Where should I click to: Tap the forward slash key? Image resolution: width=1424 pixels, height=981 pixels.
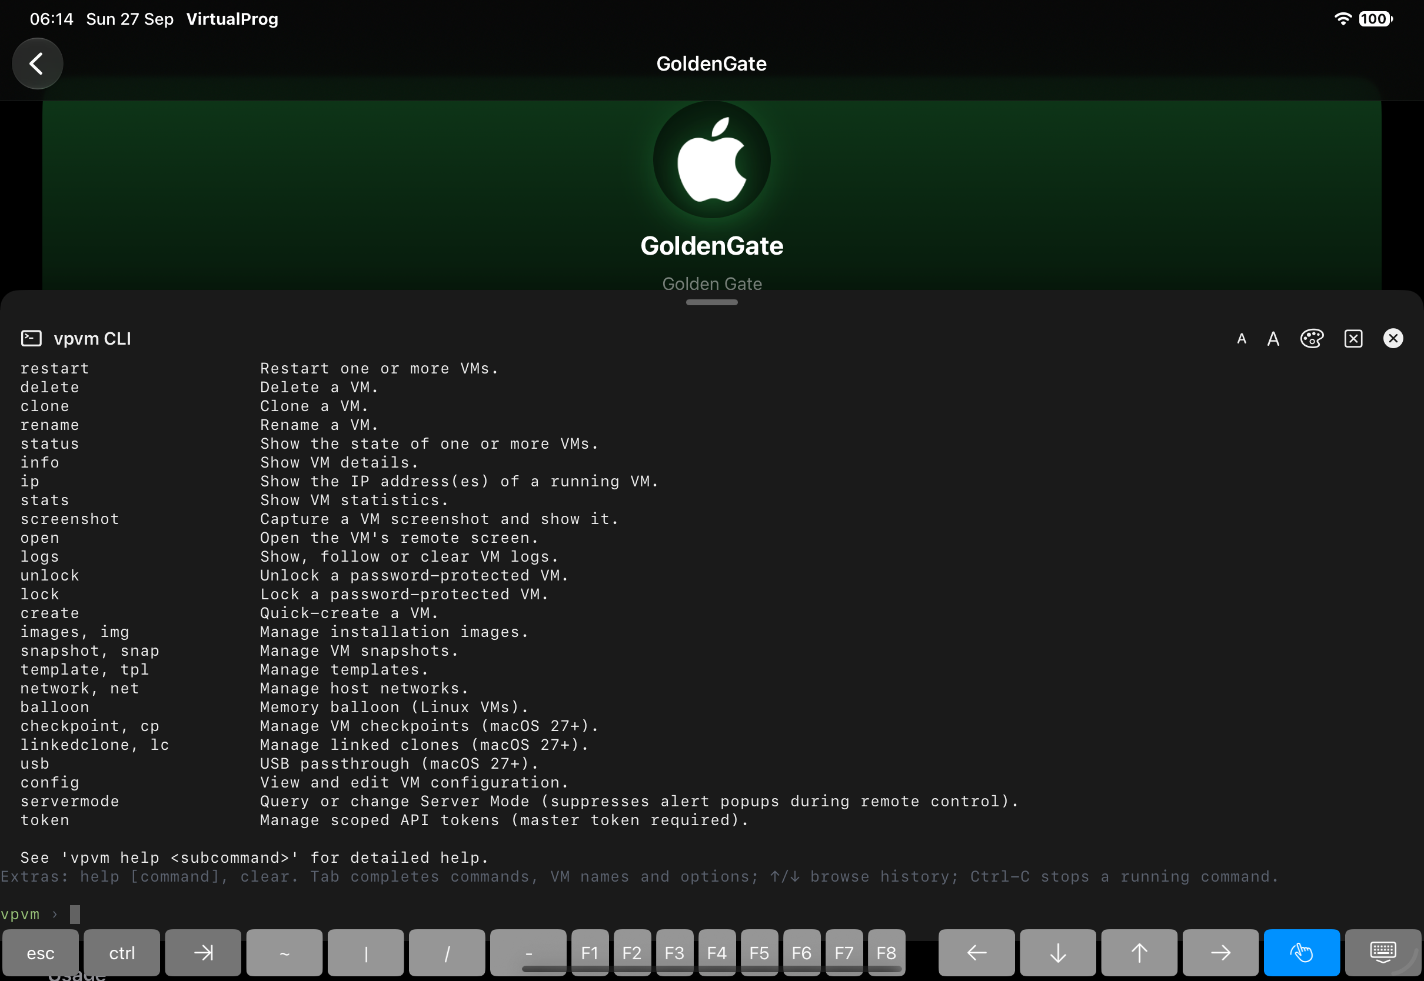pos(447,953)
